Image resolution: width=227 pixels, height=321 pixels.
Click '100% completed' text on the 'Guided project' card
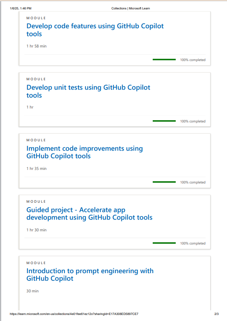(x=193, y=243)
